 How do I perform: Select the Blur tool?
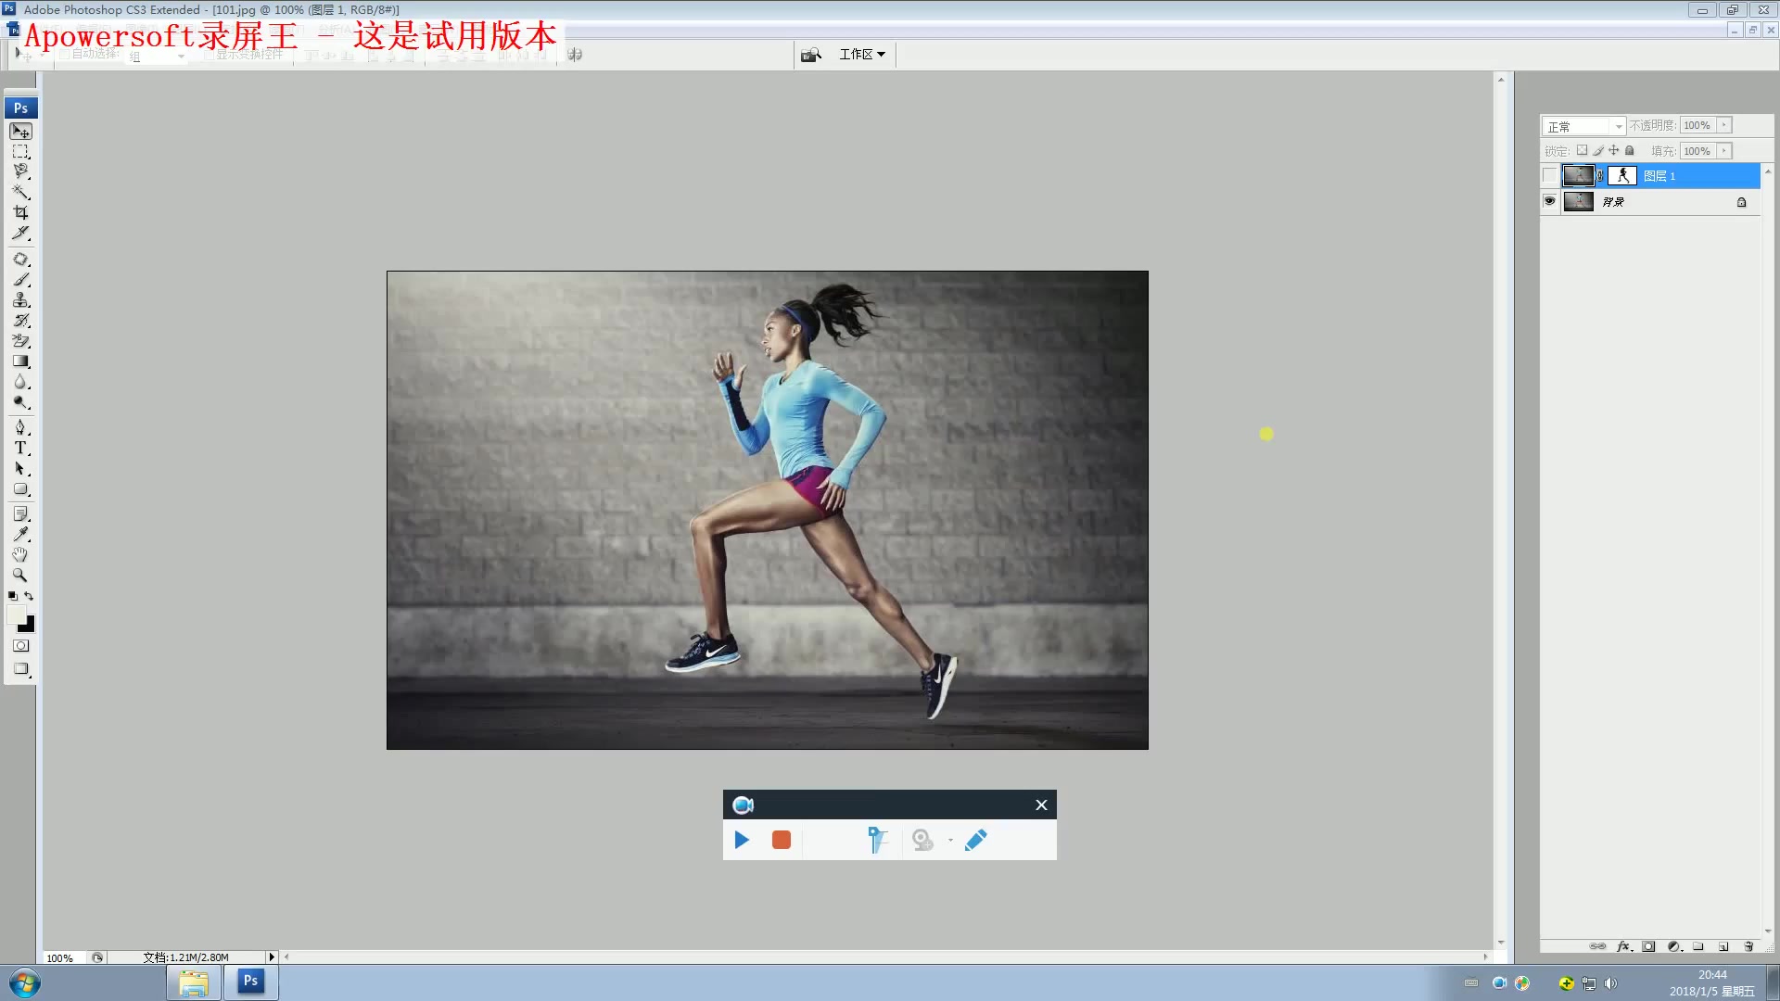tap(20, 382)
